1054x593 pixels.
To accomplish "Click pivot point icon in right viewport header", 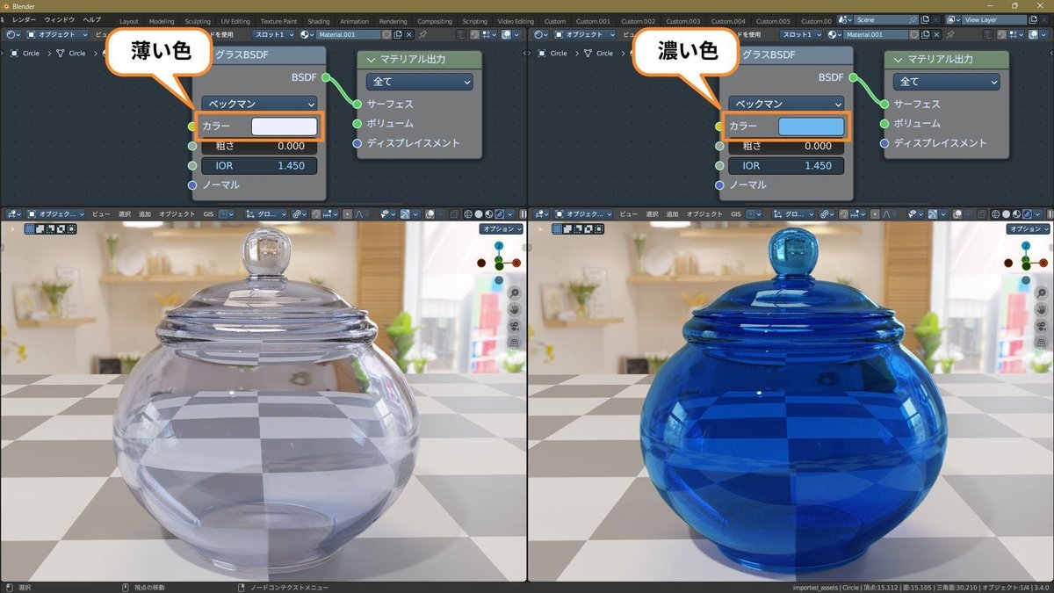I will point(827,213).
